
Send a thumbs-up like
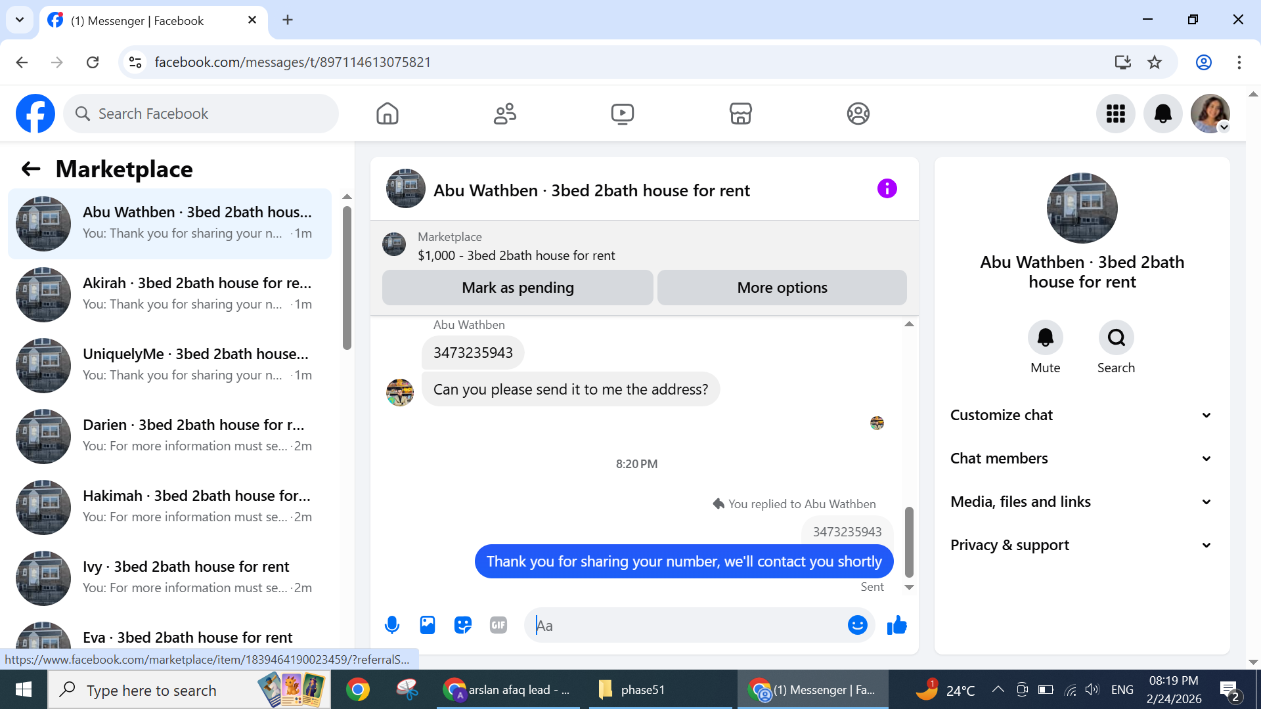896,625
